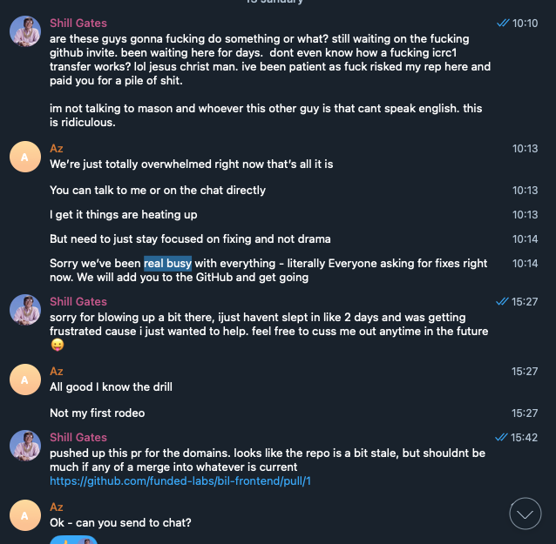Click the 10:14 timestamp beside the "Sorry we've been" message
This screenshot has height=544, width=556.
click(525, 264)
